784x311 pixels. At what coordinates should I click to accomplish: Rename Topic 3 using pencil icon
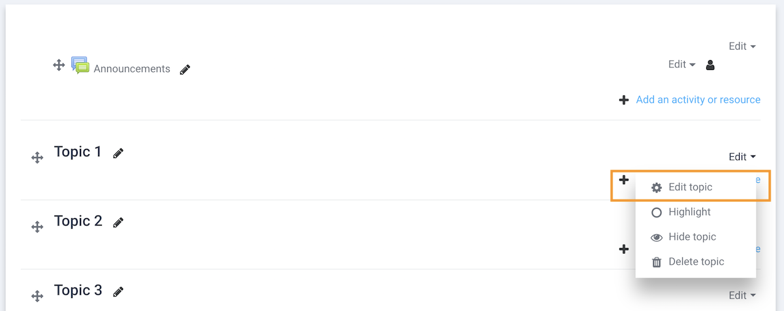(x=118, y=291)
